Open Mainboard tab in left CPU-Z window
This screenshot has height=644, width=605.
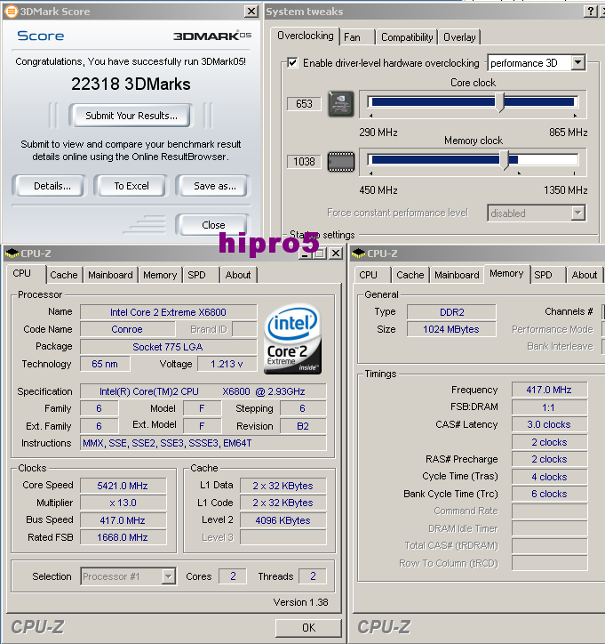(110, 275)
